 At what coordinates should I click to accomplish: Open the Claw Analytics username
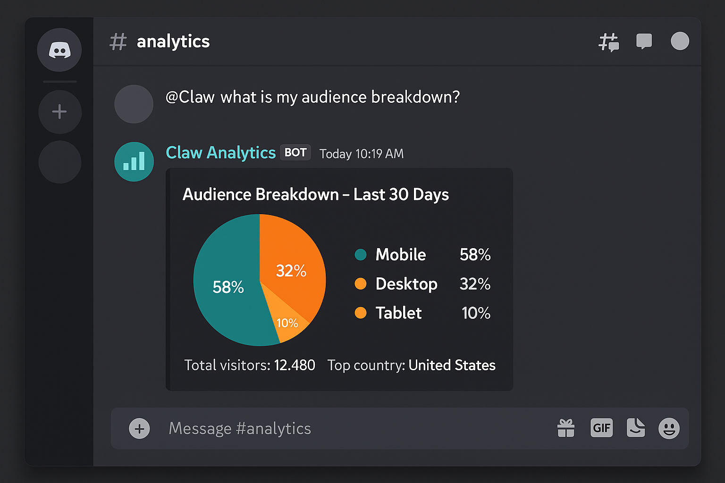click(220, 152)
